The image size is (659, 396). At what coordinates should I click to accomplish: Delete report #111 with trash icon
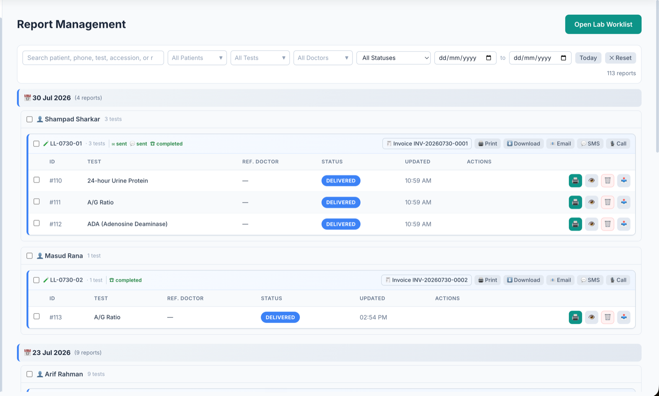608,202
